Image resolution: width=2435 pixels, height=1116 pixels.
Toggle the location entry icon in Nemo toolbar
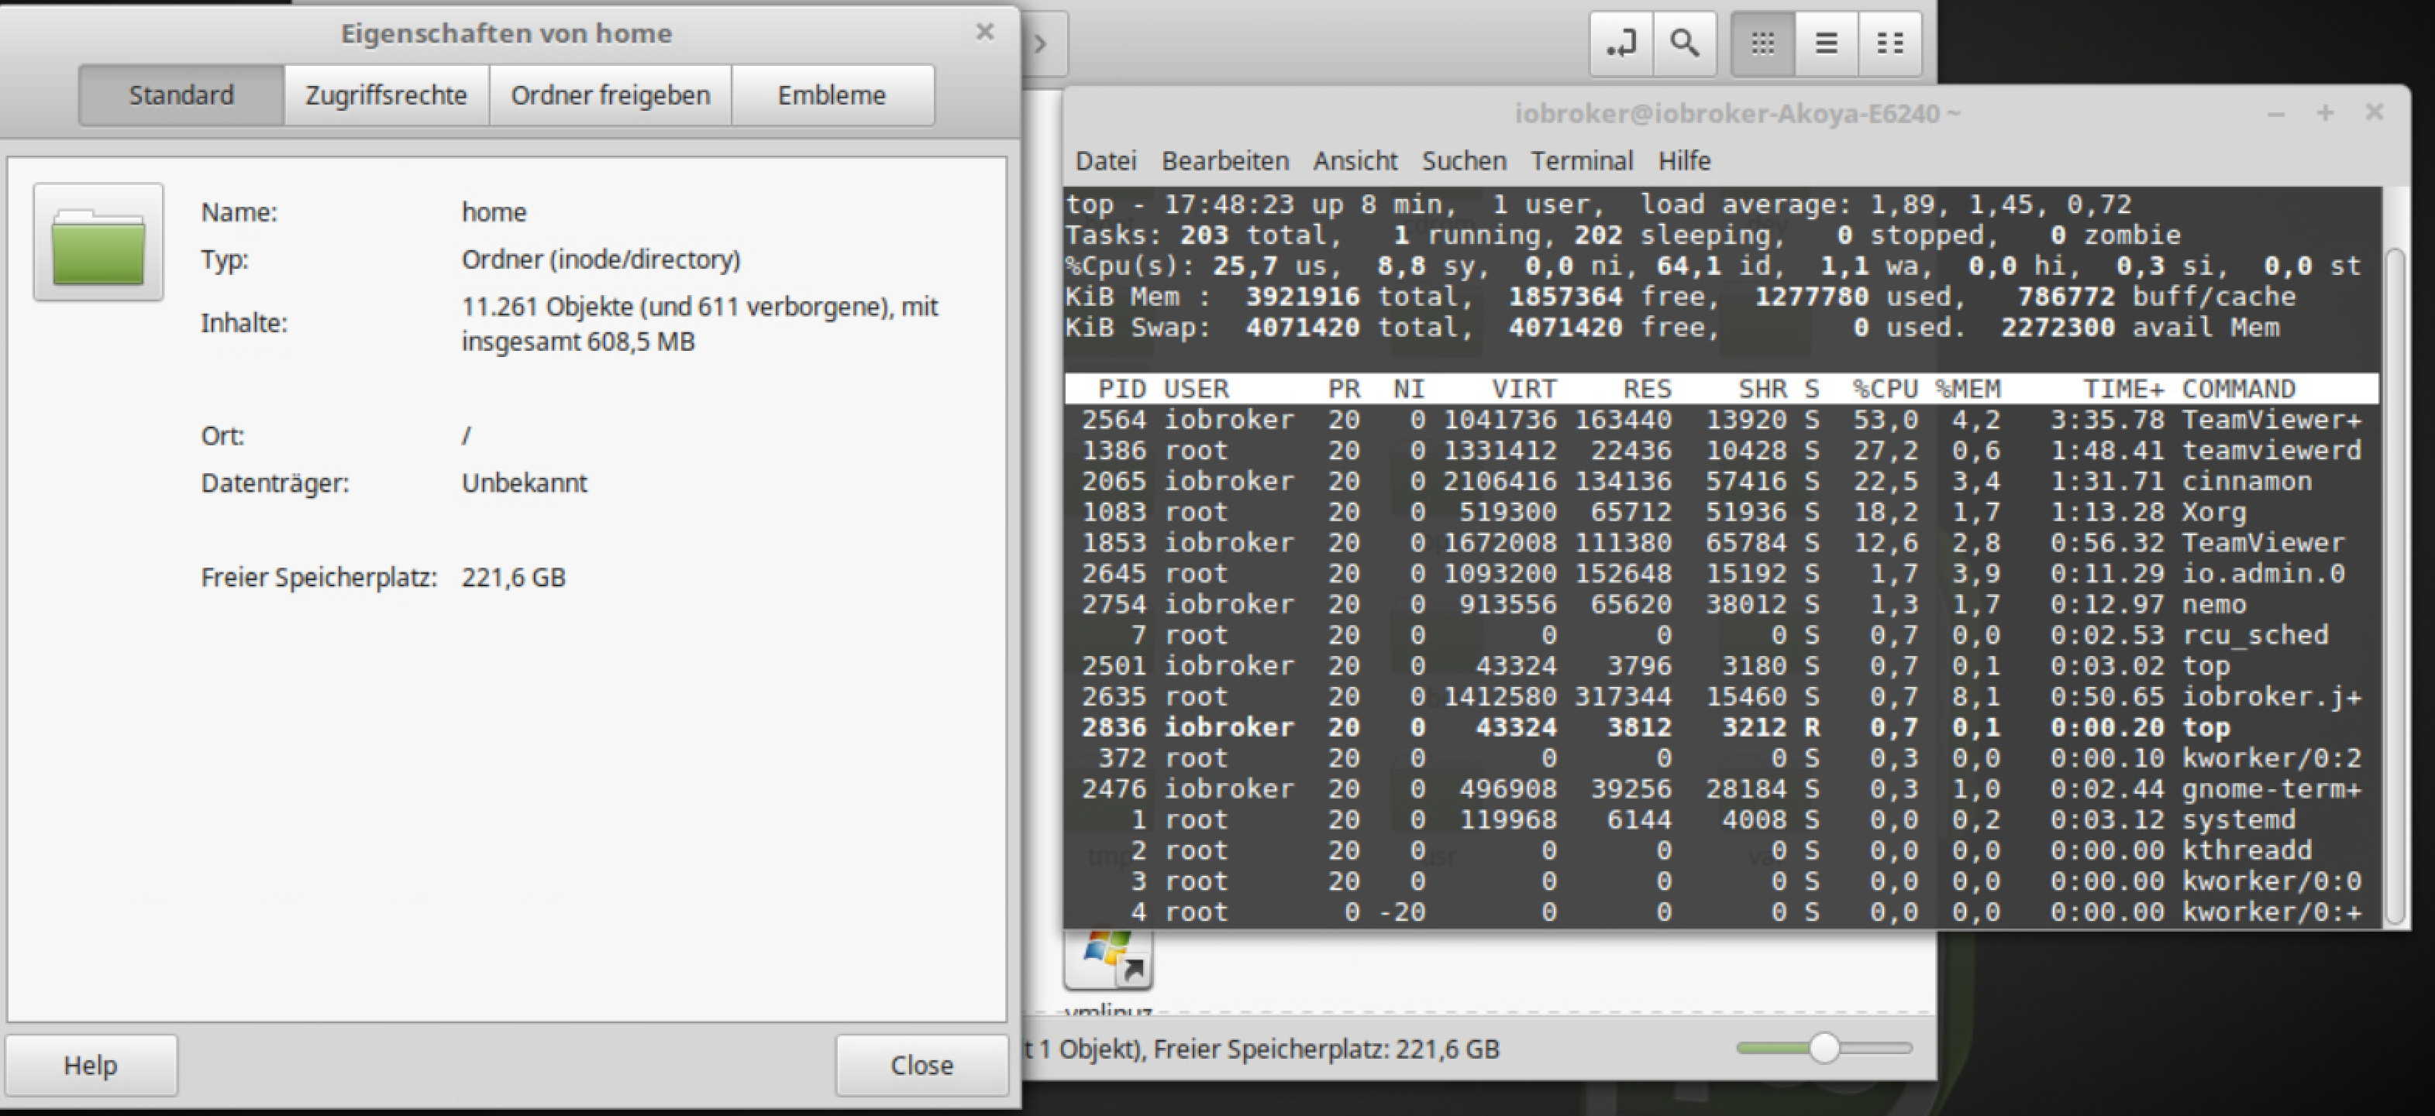pos(1621,43)
